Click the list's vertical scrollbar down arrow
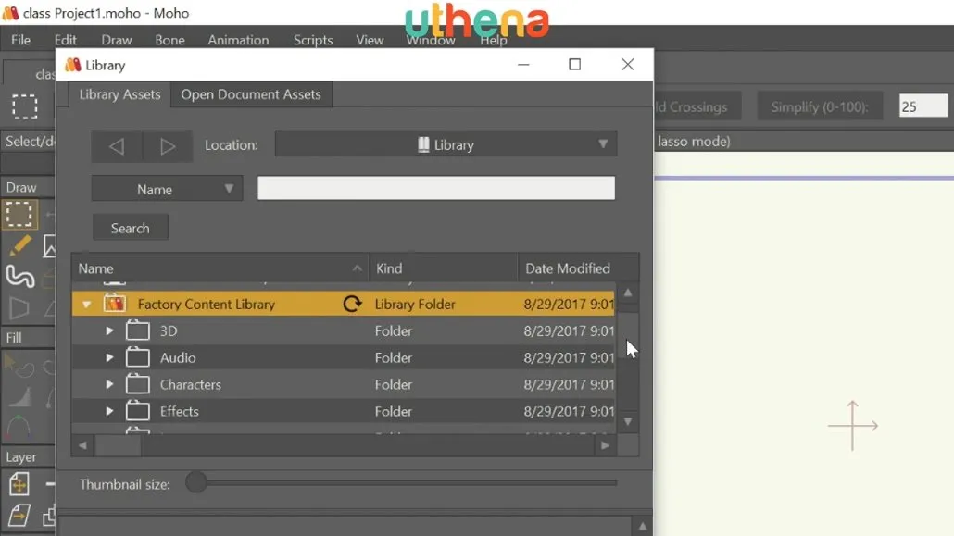 pos(628,421)
